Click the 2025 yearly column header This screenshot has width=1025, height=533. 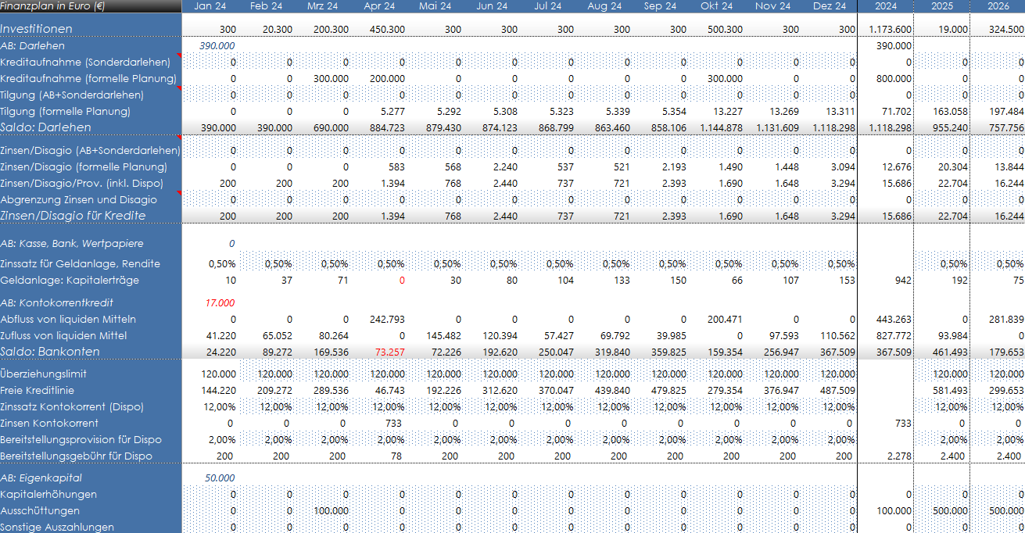click(941, 6)
